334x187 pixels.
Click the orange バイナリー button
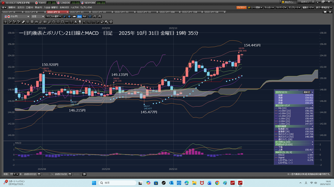pos(241,8)
